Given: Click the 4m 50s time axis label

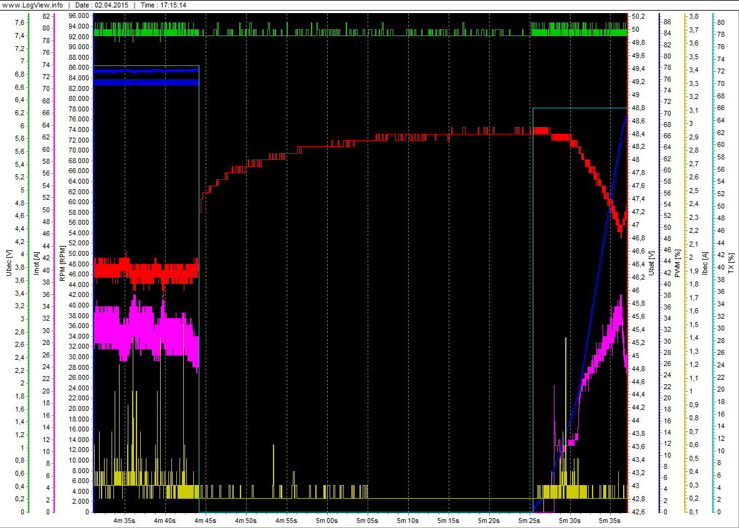Looking at the screenshot, I should click(246, 521).
